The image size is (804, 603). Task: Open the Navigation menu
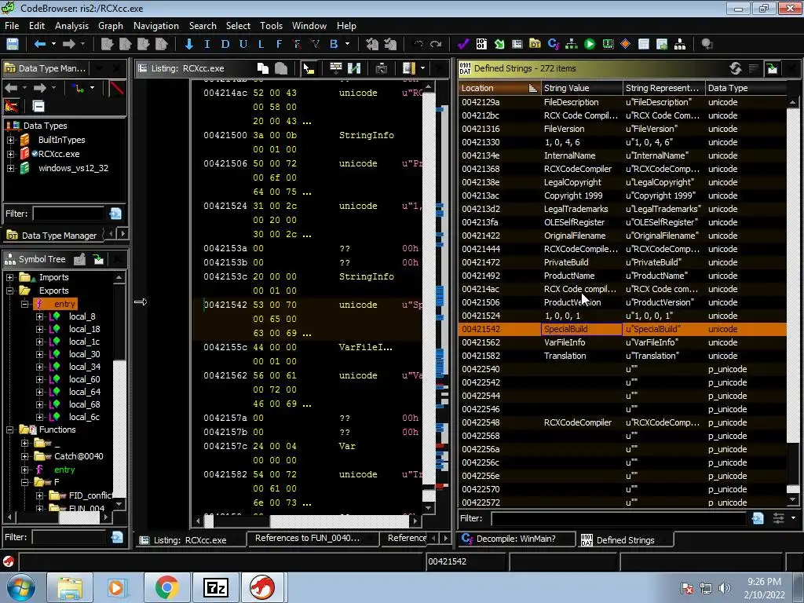pyautogui.click(x=156, y=26)
